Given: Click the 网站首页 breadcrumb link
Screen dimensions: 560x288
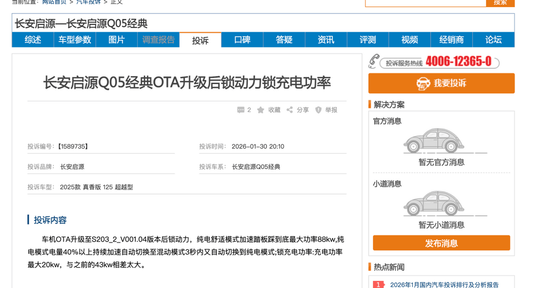Looking at the screenshot, I should (54, 2).
